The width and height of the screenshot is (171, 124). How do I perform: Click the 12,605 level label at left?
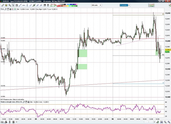3,38
